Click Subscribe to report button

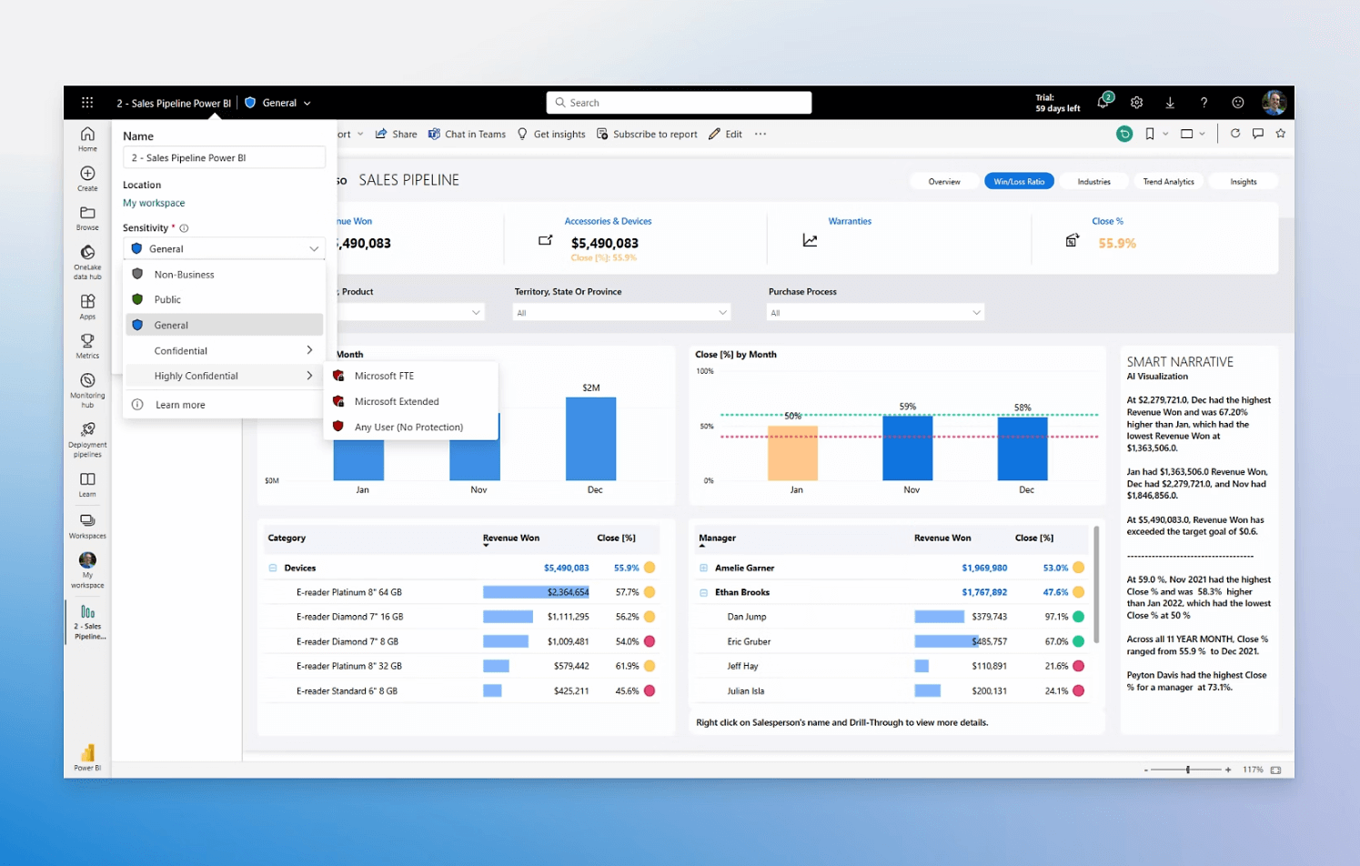[x=647, y=134]
